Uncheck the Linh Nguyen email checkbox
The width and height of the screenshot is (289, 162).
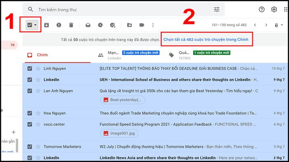coord(30,68)
